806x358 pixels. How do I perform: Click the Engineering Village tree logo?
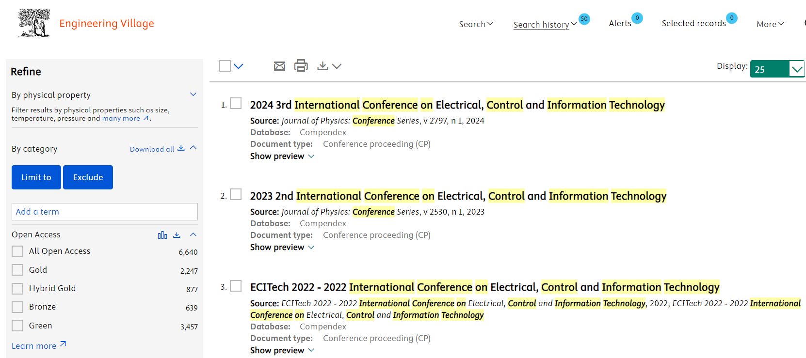point(34,23)
